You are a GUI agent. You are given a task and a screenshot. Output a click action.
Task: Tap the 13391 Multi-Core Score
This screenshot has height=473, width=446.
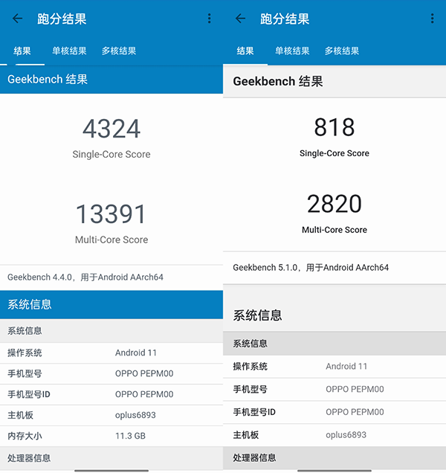pos(111,214)
